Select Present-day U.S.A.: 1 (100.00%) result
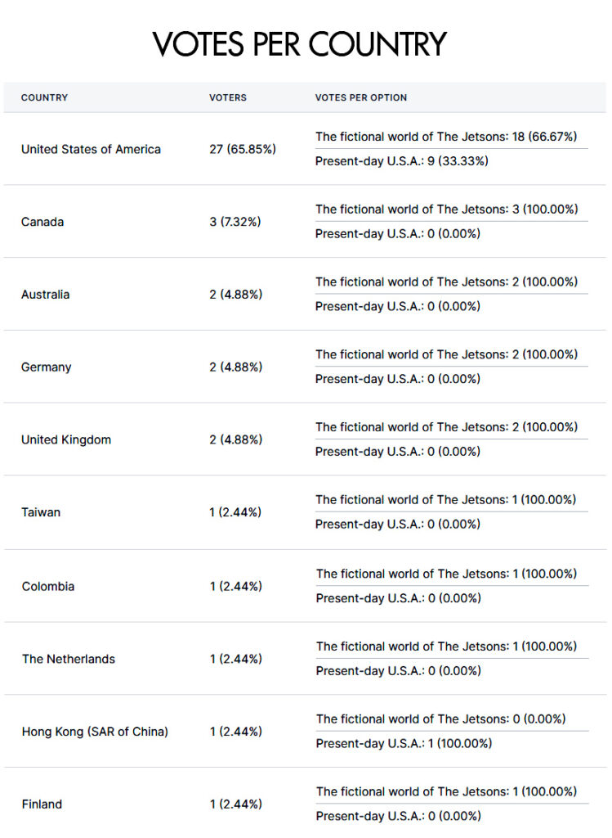612x838 pixels. coord(404,743)
